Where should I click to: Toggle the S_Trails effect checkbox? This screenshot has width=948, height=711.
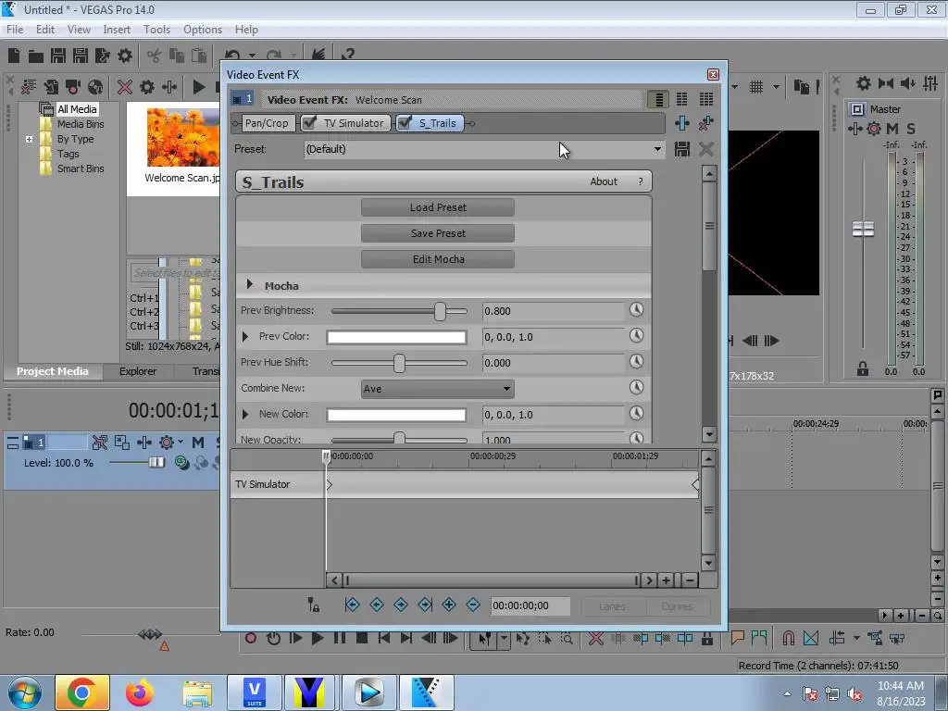405,123
